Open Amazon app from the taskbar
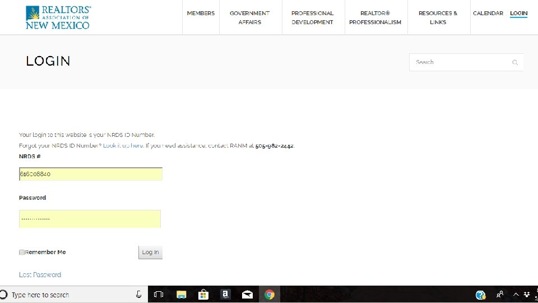The height and width of the screenshot is (303, 538). (225, 295)
